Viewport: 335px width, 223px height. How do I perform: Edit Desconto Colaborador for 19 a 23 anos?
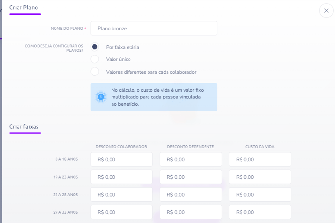[121, 177]
